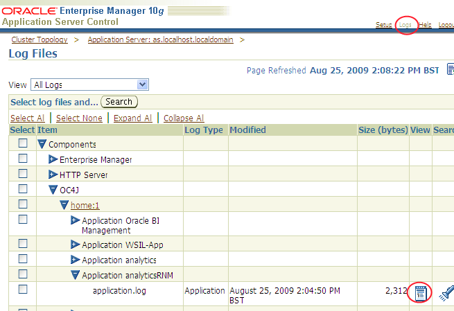Click the 2,312 size value
454x311 pixels.
pos(396,290)
